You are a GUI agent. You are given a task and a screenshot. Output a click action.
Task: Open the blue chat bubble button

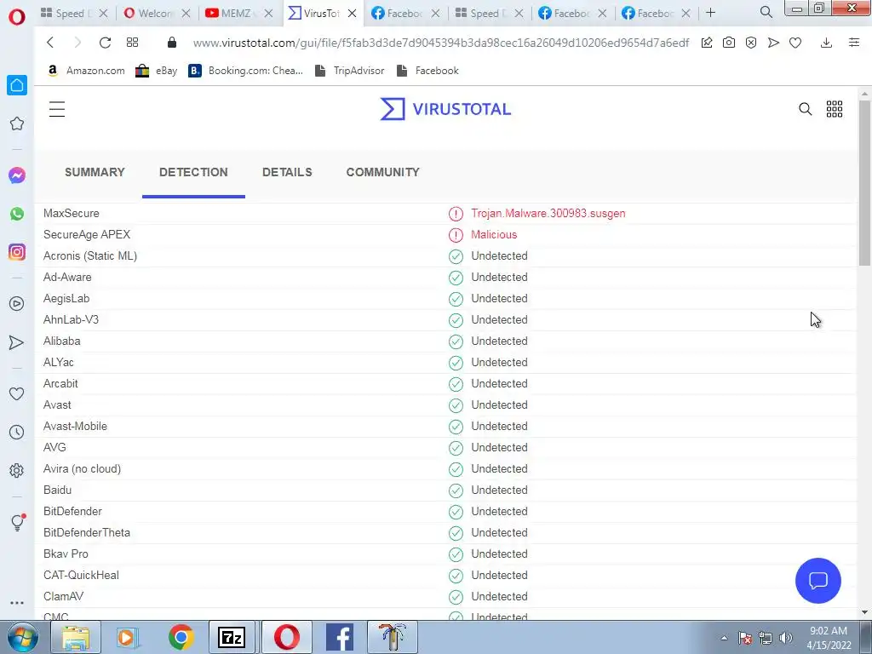pos(818,581)
